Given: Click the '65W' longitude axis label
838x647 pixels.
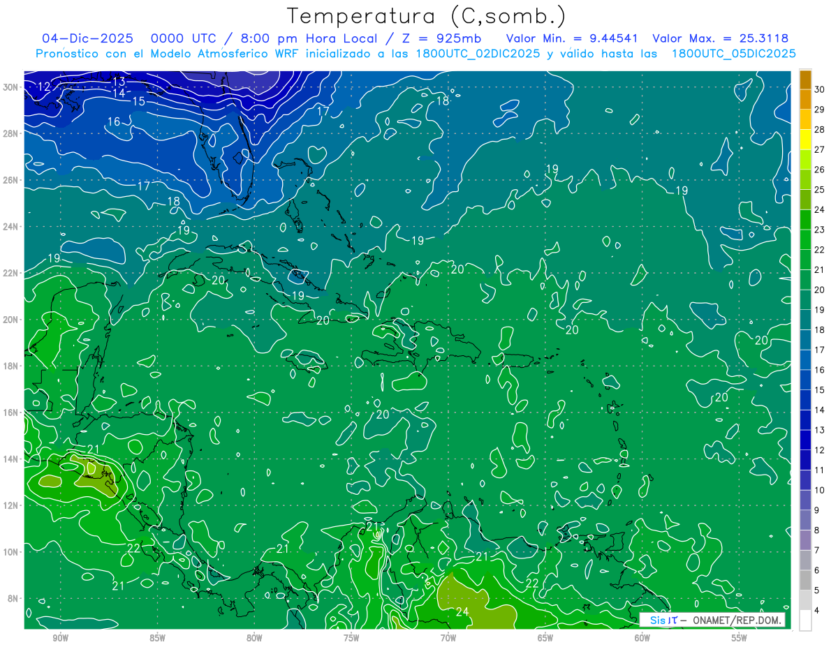Looking at the screenshot, I should 545,638.
